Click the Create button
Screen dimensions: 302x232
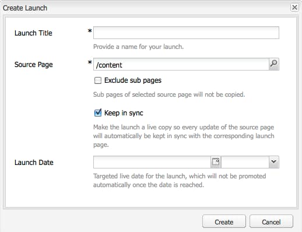[224, 222]
